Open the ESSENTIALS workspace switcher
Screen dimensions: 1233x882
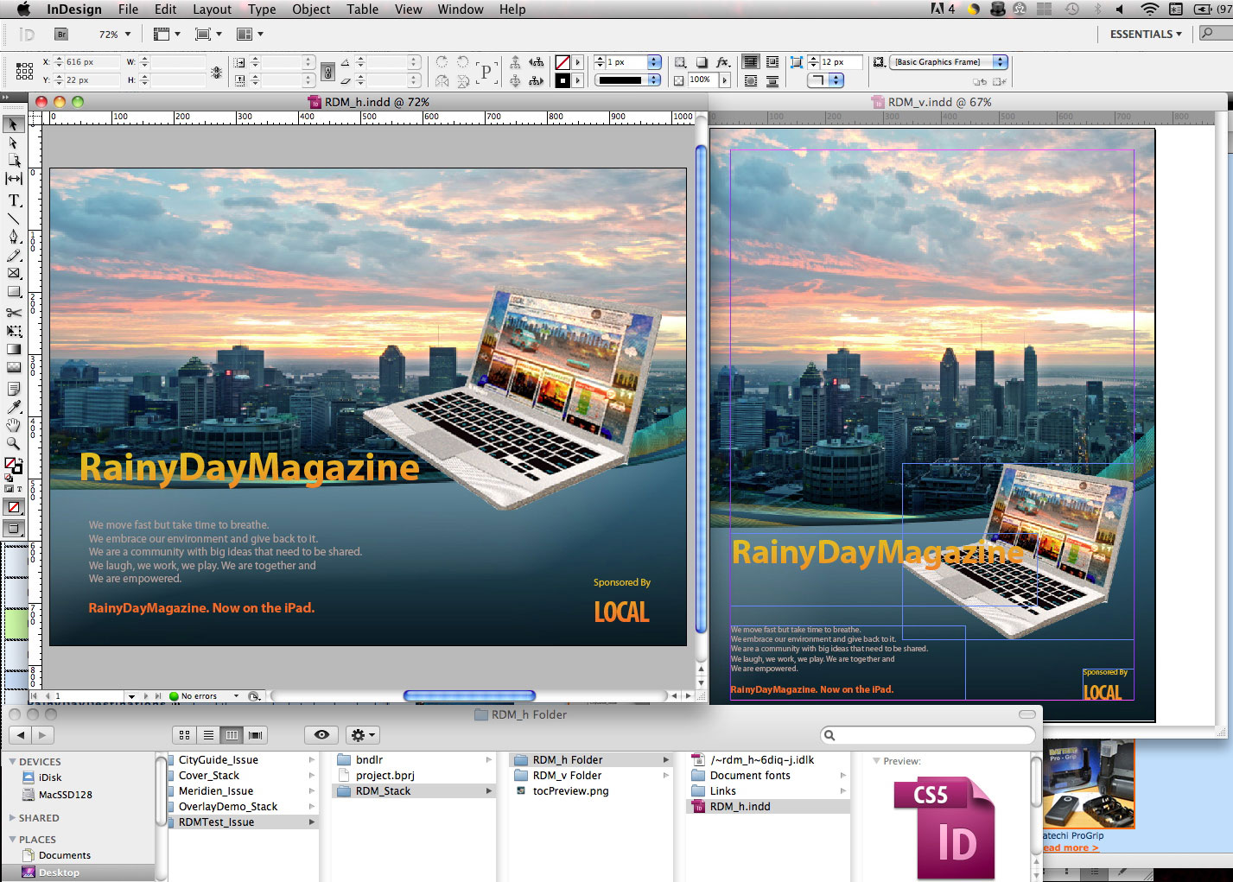1147,34
